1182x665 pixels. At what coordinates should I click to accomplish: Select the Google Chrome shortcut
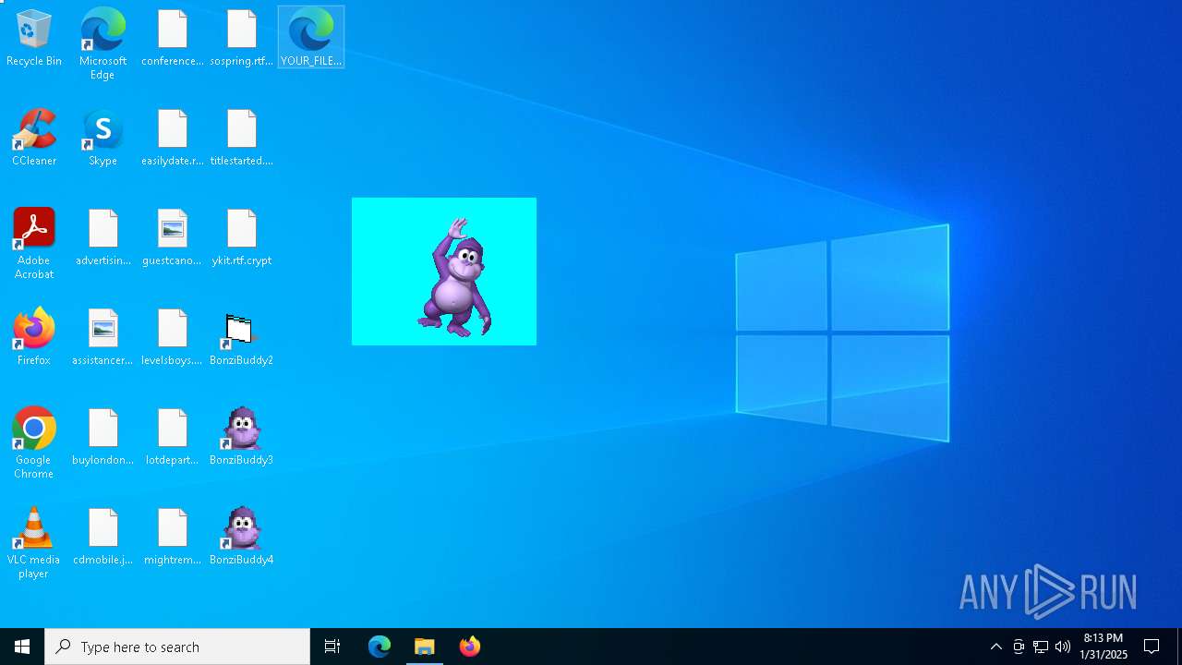pyautogui.click(x=34, y=442)
